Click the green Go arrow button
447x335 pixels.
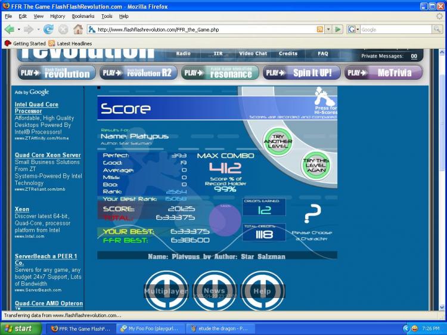tap(338, 29)
